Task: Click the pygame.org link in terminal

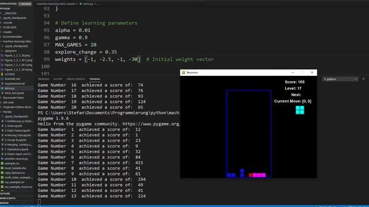Action: coord(151,124)
